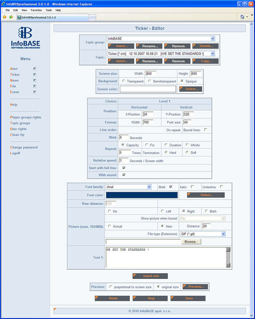The width and height of the screenshot is (255, 319).
Task: Toggle With sound checkbox
Action: (x=124, y=175)
